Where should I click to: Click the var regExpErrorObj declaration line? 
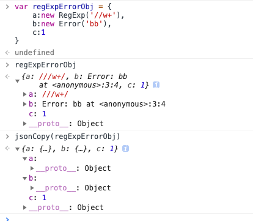63,7
